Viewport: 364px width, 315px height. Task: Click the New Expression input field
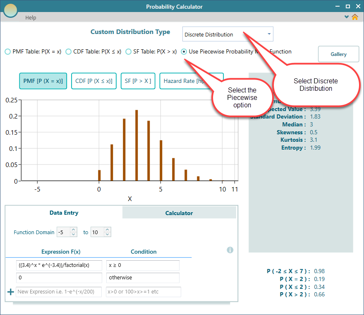[59, 291]
